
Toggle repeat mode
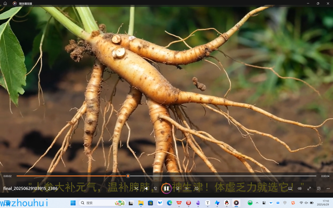point(197,188)
